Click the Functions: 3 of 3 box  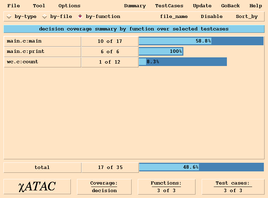(166, 187)
